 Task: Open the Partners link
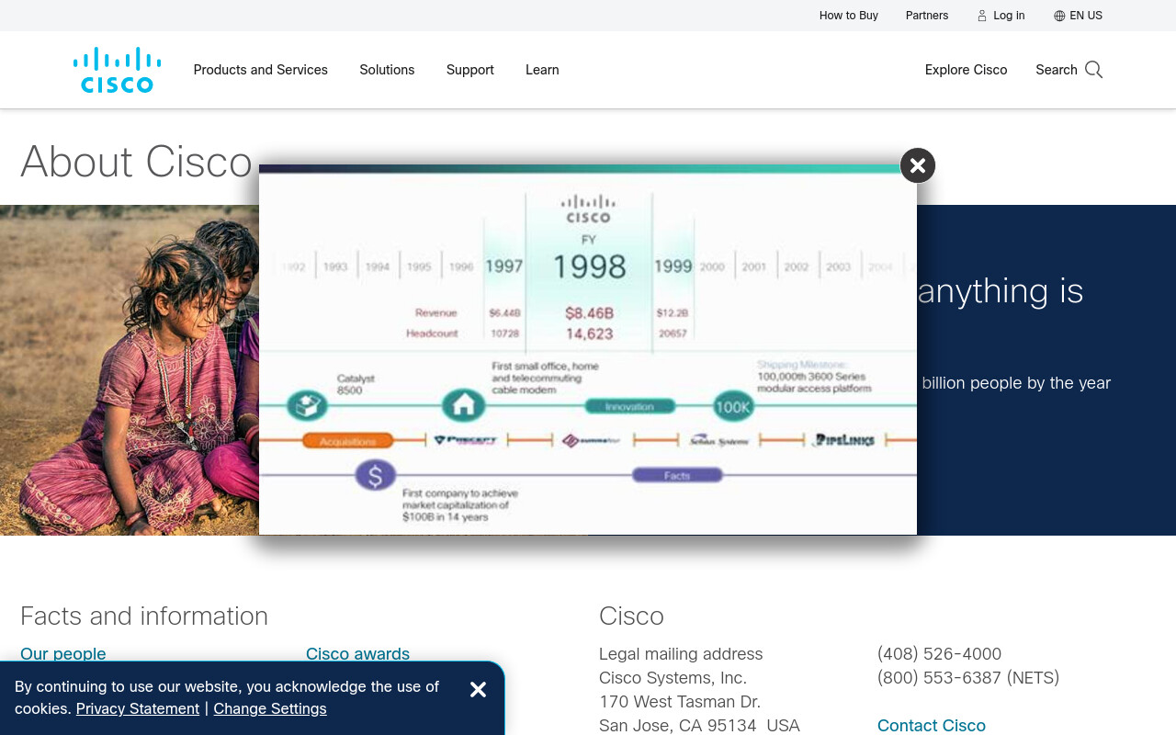(927, 16)
